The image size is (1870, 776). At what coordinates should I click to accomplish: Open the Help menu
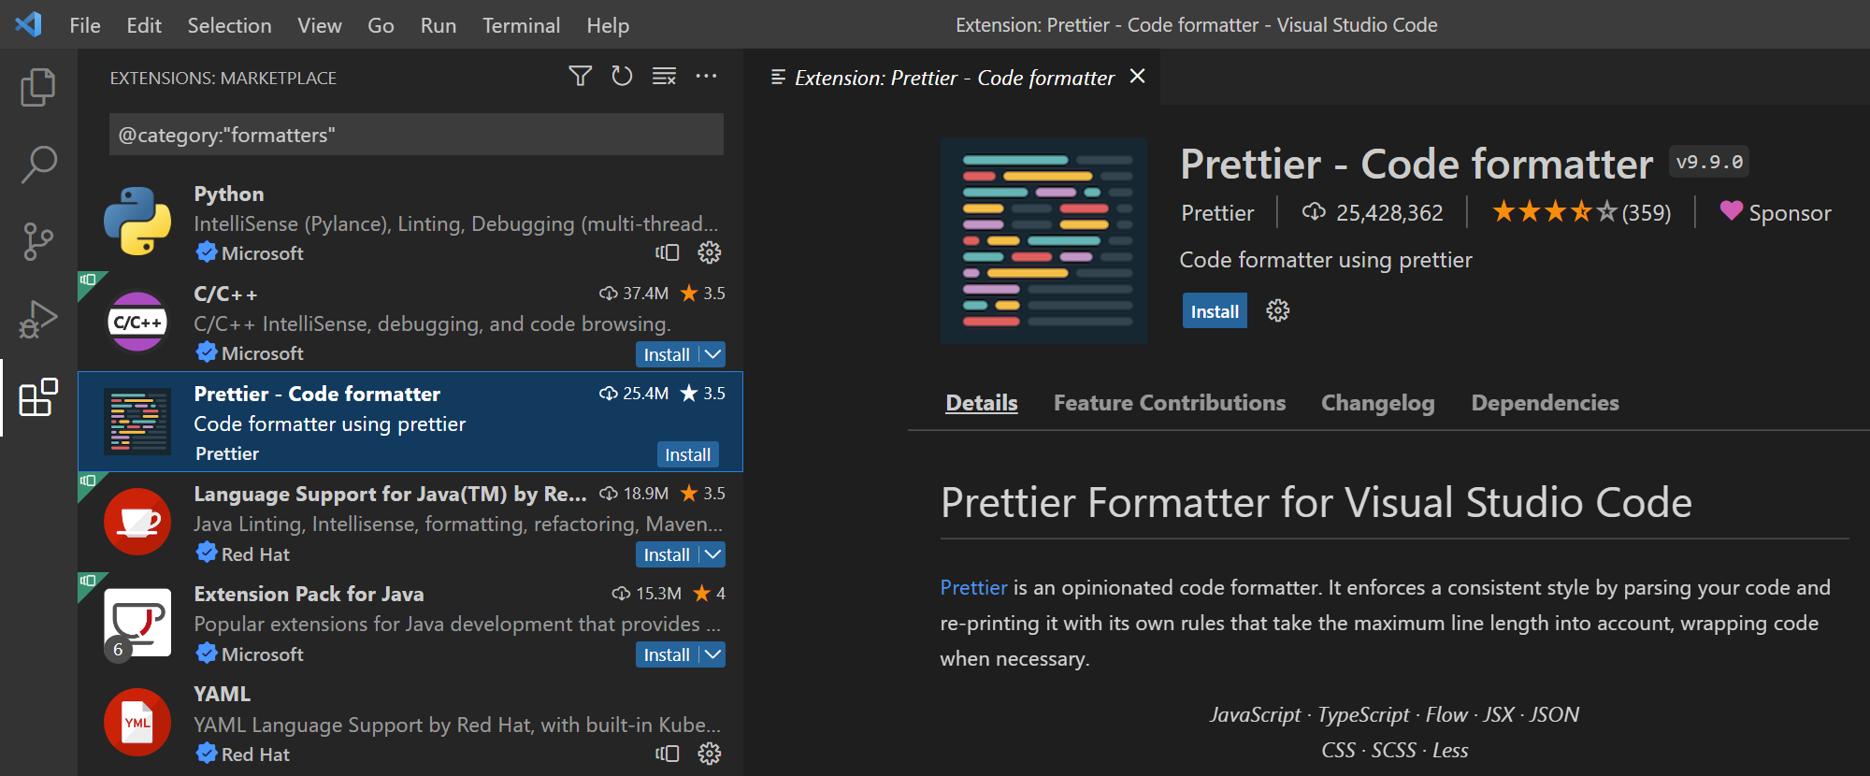coord(608,25)
